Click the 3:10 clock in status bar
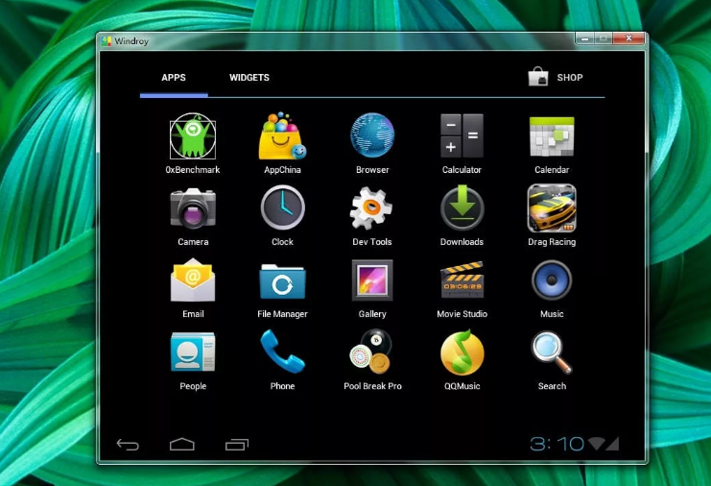Screen dimensions: 711x486 click(x=557, y=444)
